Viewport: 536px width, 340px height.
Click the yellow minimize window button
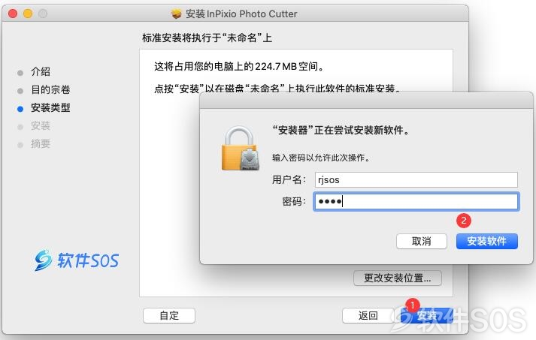point(28,14)
